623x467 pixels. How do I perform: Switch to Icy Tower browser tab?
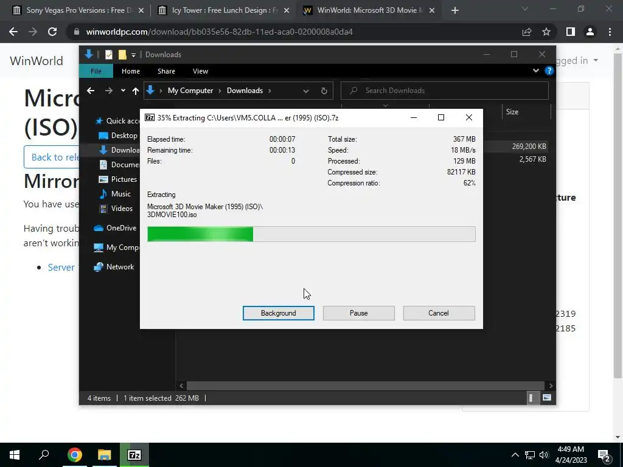pos(224,10)
